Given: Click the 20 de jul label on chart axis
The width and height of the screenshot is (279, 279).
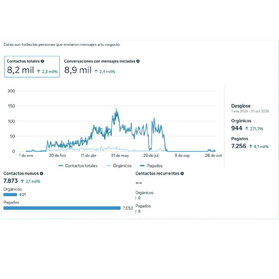Looking at the screenshot, I should pyautogui.click(x=151, y=156).
